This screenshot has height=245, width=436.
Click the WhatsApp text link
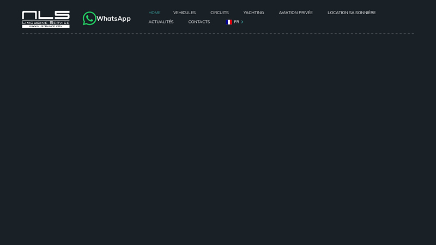(x=113, y=19)
